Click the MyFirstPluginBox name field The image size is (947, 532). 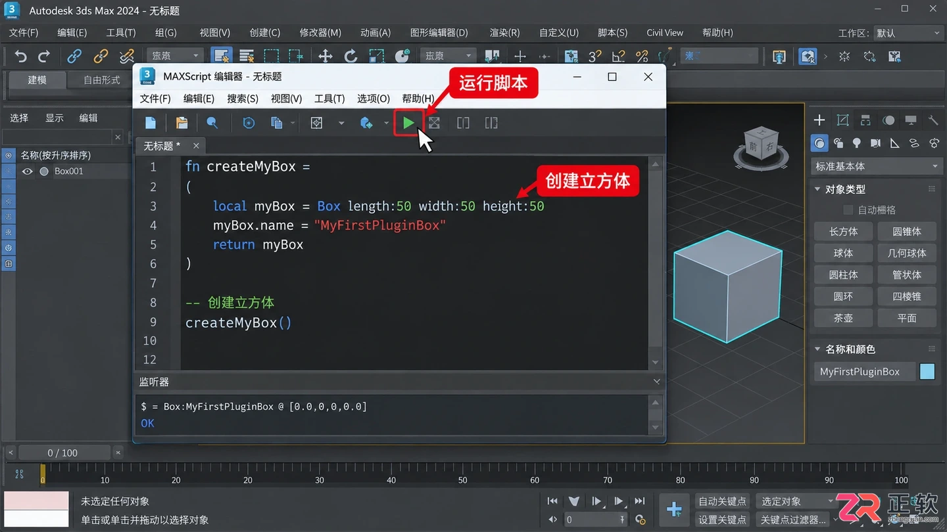(864, 372)
